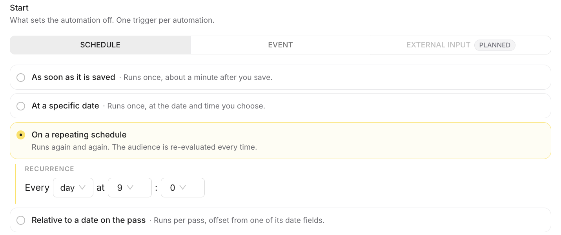Open the minute dropdown showing 0
Viewport: 561px width, 235px height.
[x=183, y=188]
